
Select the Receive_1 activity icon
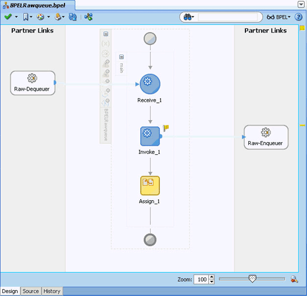(150, 84)
